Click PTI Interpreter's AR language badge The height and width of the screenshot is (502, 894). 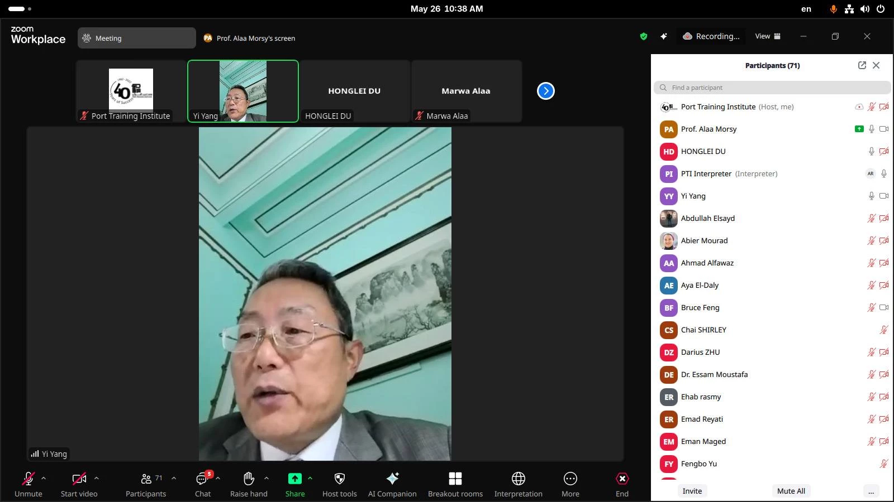point(871,173)
